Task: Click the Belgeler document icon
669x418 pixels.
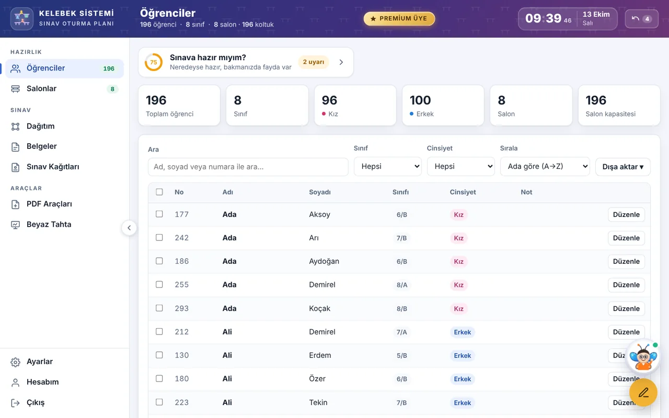Action: pyautogui.click(x=16, y=147)
